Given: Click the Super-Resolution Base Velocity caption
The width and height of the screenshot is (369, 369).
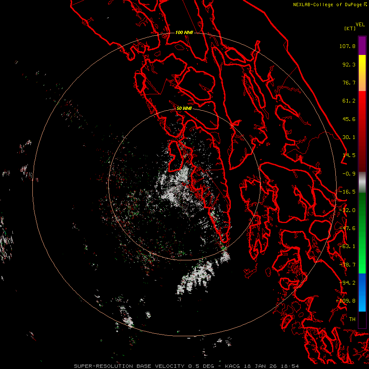Looking at the screenshot, I should 187,366.
